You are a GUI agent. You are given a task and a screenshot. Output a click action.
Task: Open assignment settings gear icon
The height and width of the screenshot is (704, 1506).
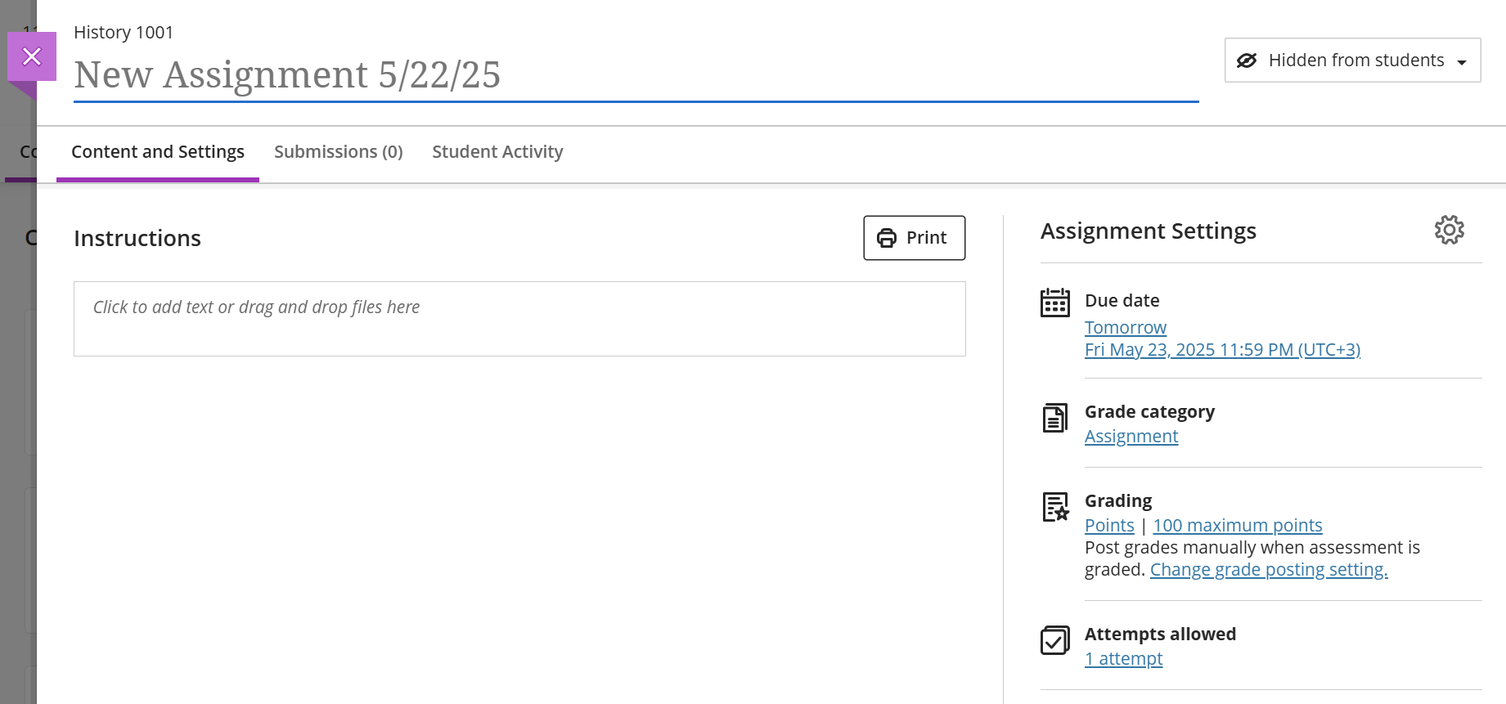click(1449, 231)
